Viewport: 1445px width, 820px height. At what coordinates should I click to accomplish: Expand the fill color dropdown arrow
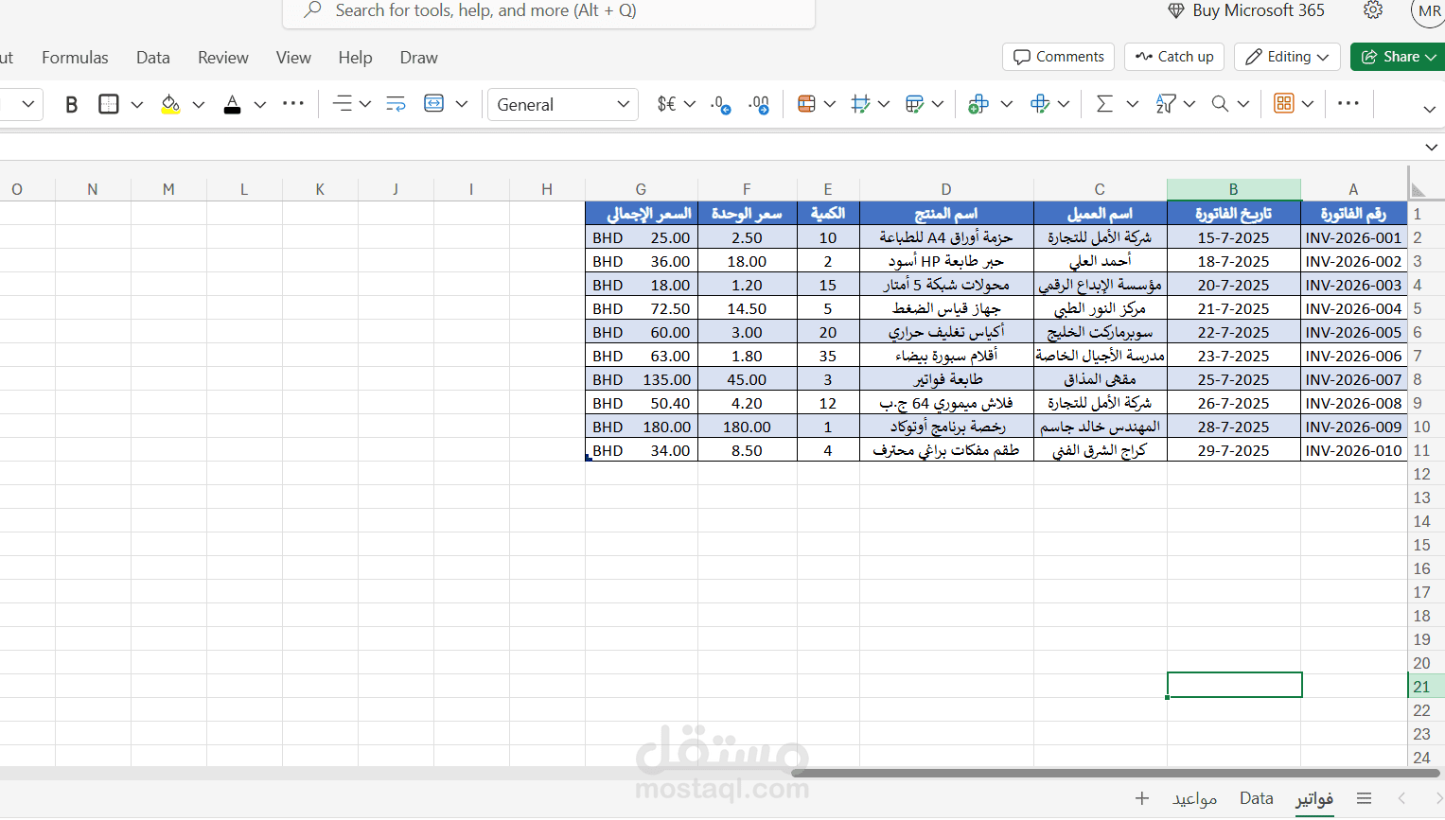coord(199,104)
